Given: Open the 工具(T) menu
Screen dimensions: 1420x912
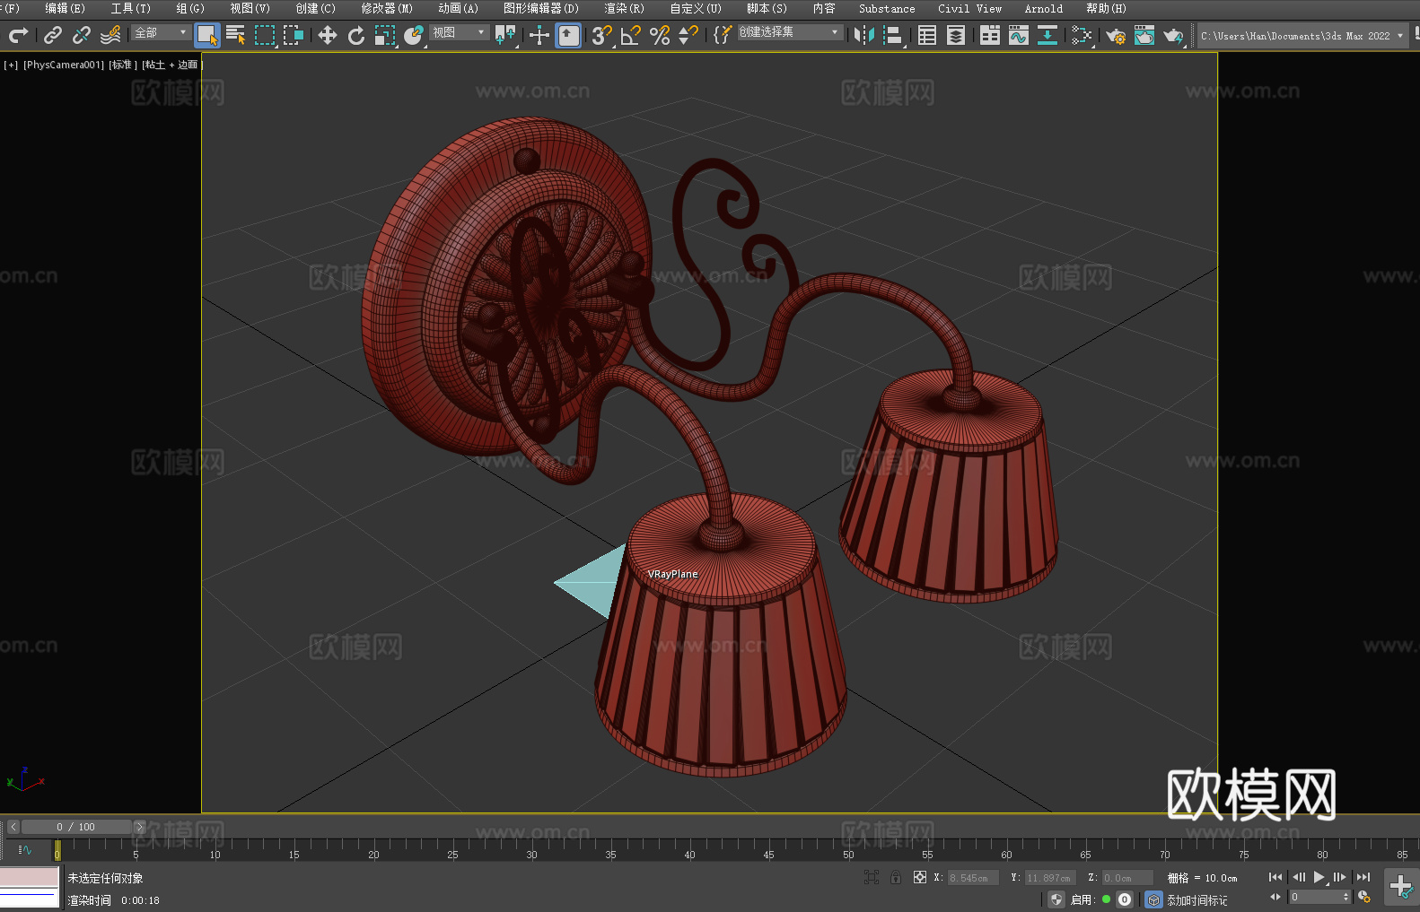Looking at the screenshot, I should tap(130, 8).
